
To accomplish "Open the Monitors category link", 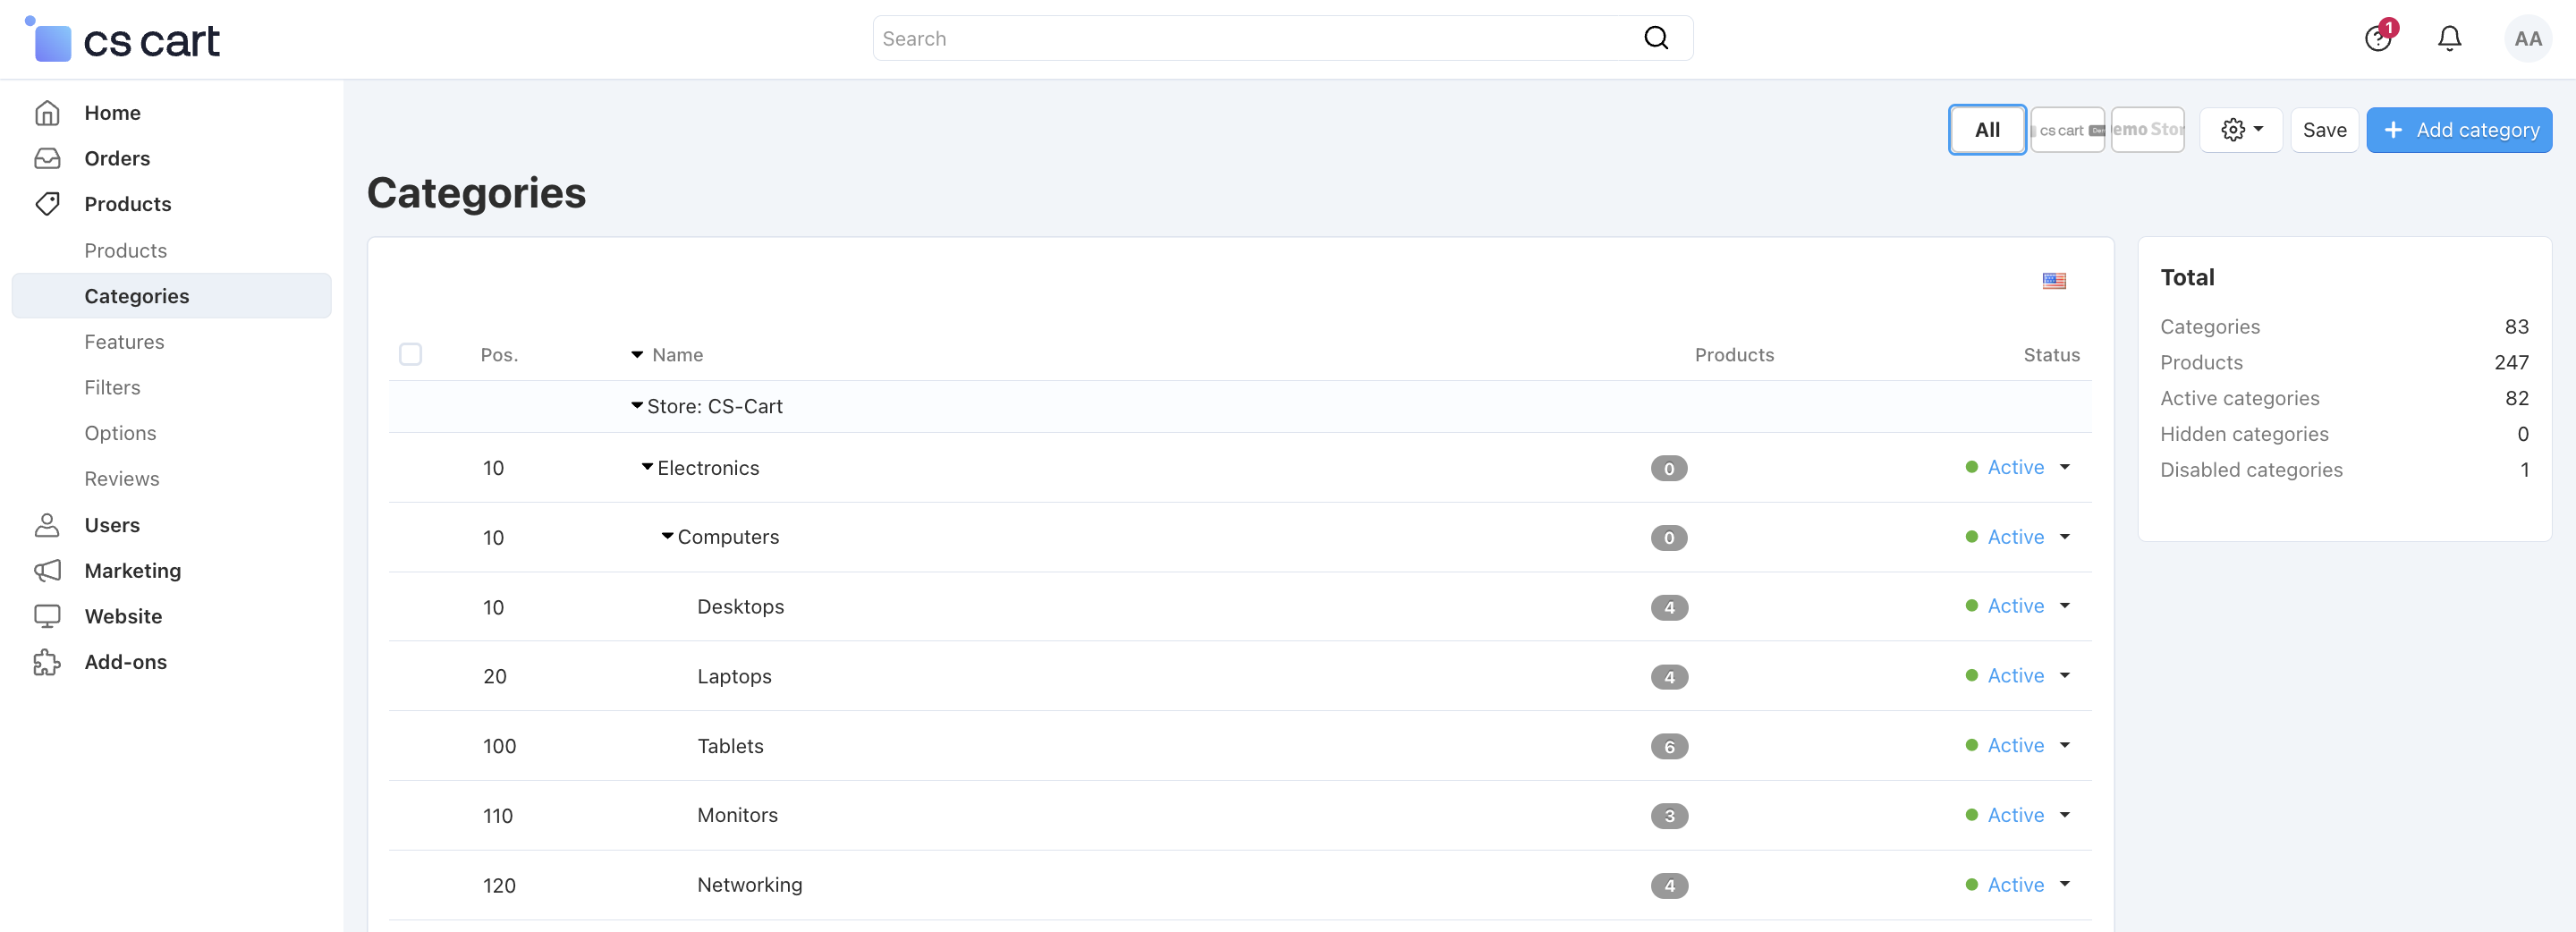I will click(737, 815).
